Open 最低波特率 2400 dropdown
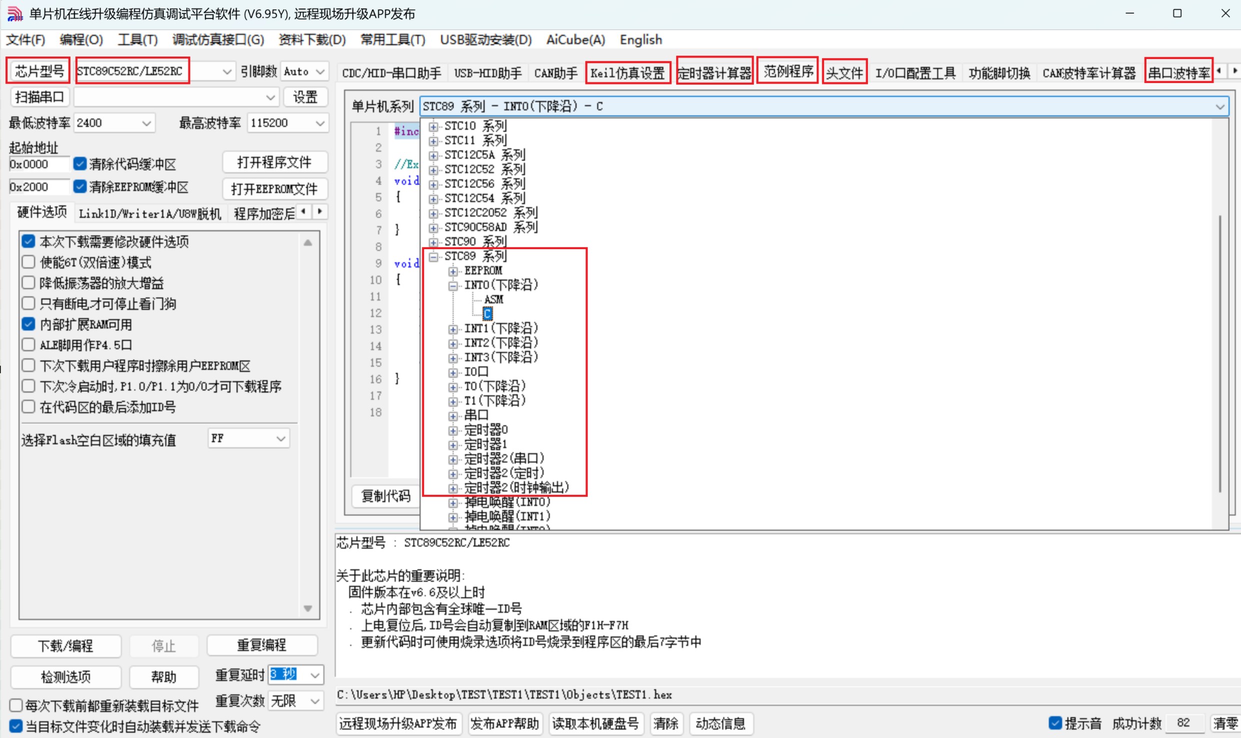The height and width of the screenshot is (738, 1241). pyautogui.click(x=146, y=123)
